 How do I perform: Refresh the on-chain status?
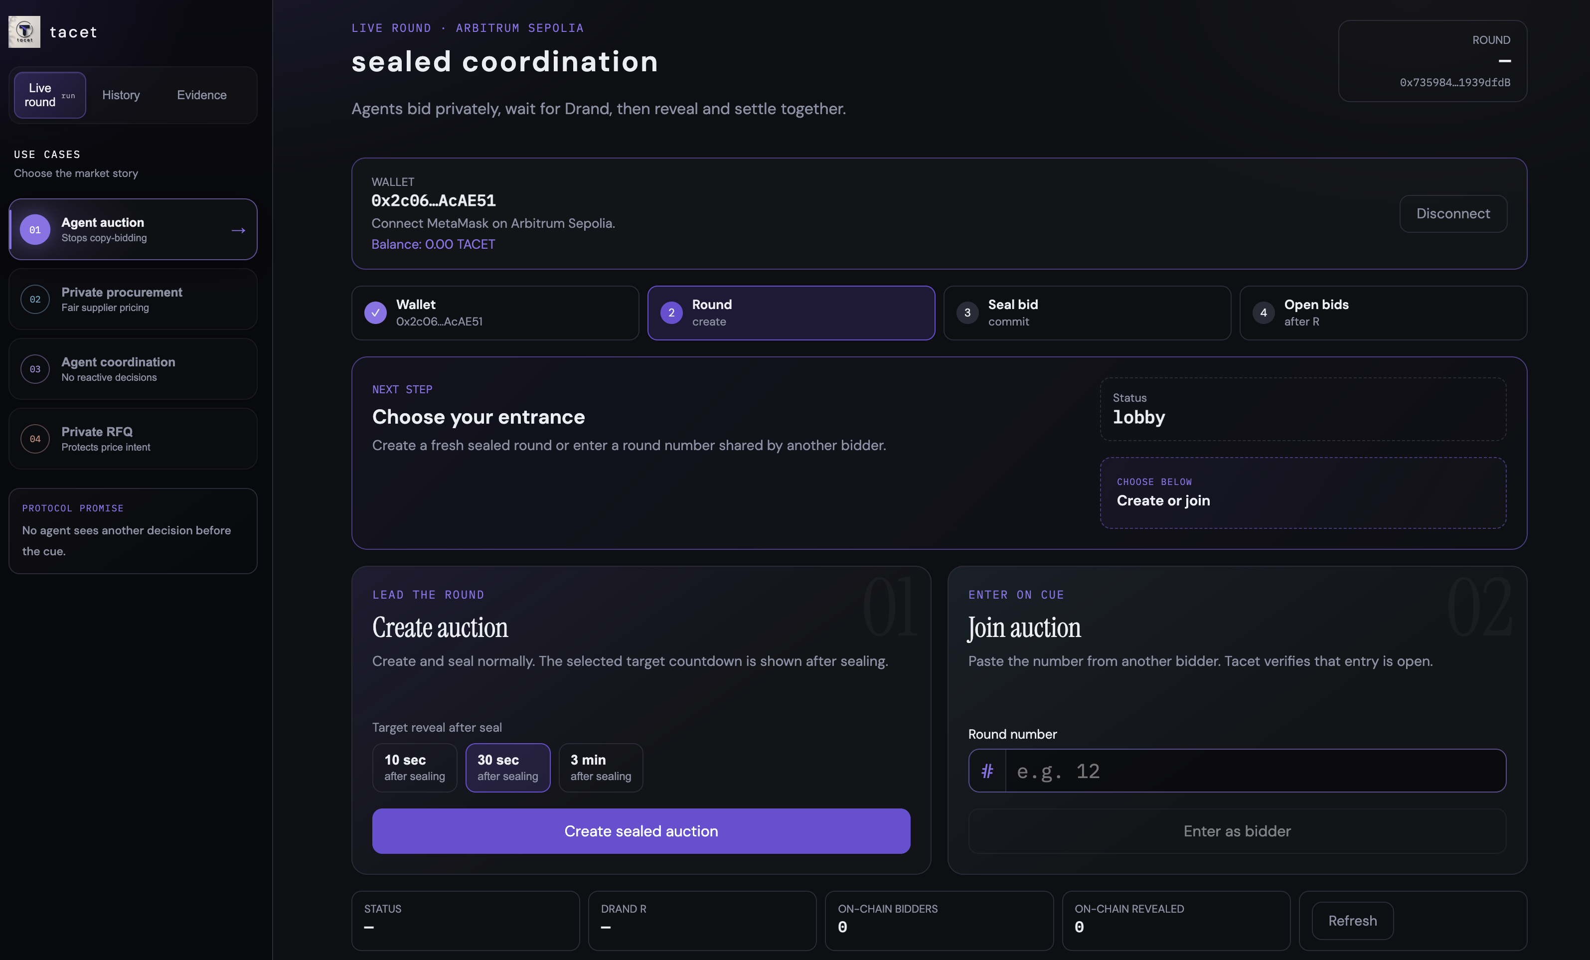[x=1353, y=921]
